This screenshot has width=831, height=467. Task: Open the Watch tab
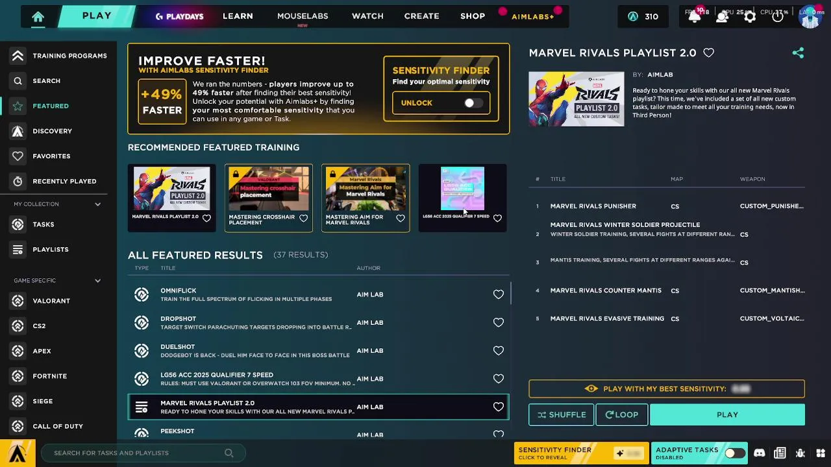pos(367,16)
